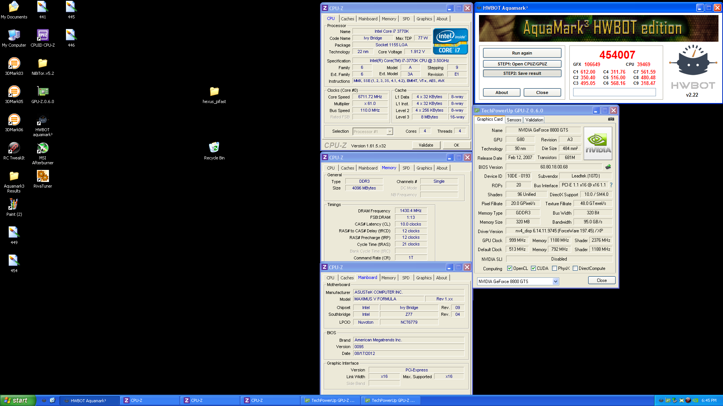Click the Windows start button
This screenshot has width=723, height=406.
(x=18, y=400)
